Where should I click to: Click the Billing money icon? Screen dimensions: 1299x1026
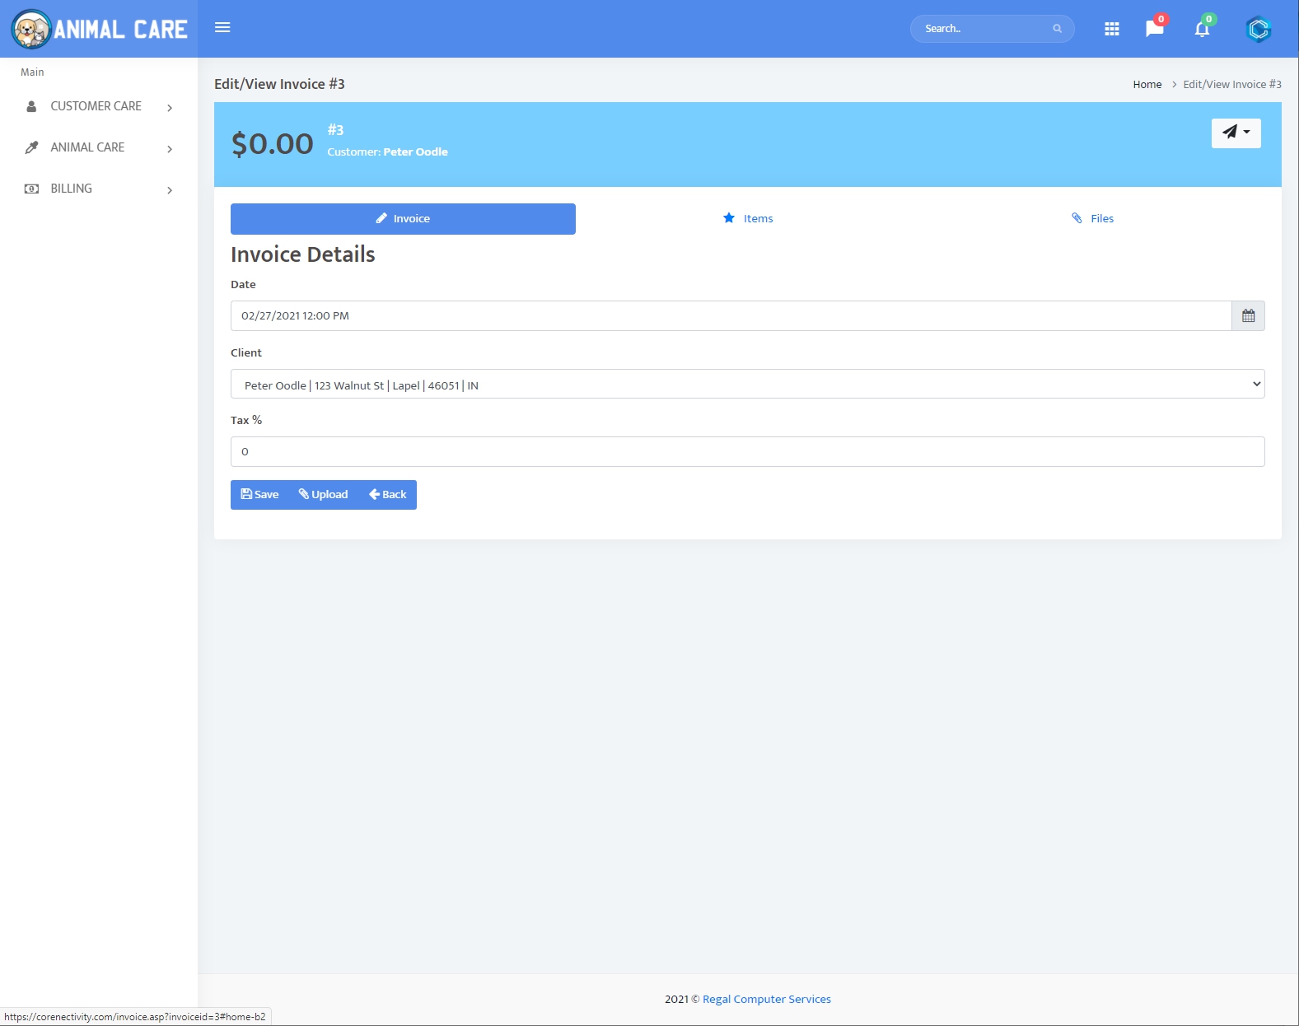pyautogui.click(x=31, y=189)
